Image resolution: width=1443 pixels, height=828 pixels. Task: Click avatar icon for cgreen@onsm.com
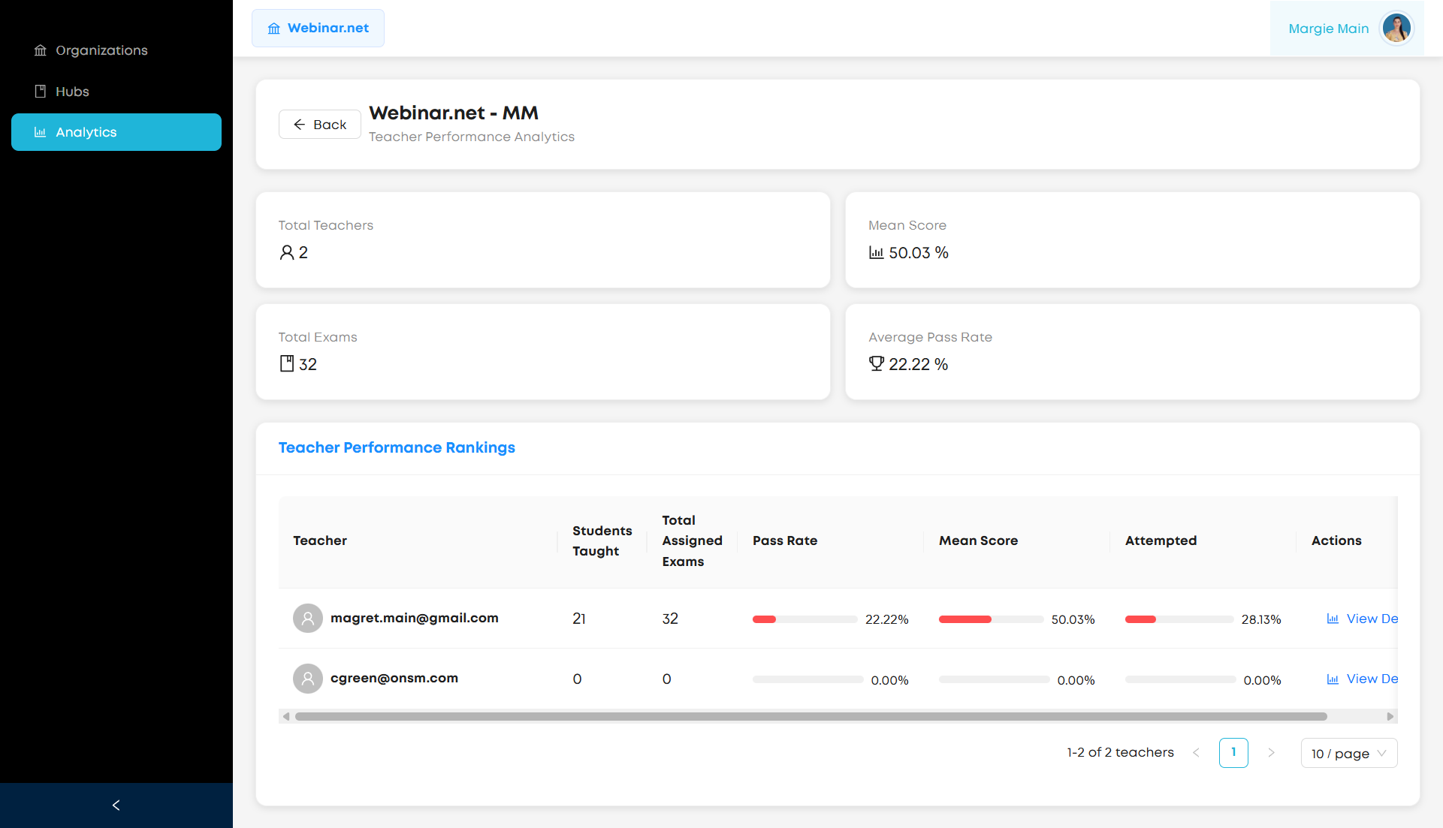point(308,679)
